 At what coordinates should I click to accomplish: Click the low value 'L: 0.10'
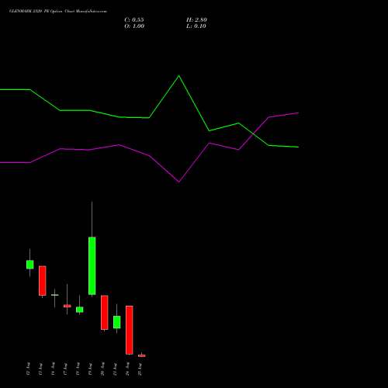[196, 26]
